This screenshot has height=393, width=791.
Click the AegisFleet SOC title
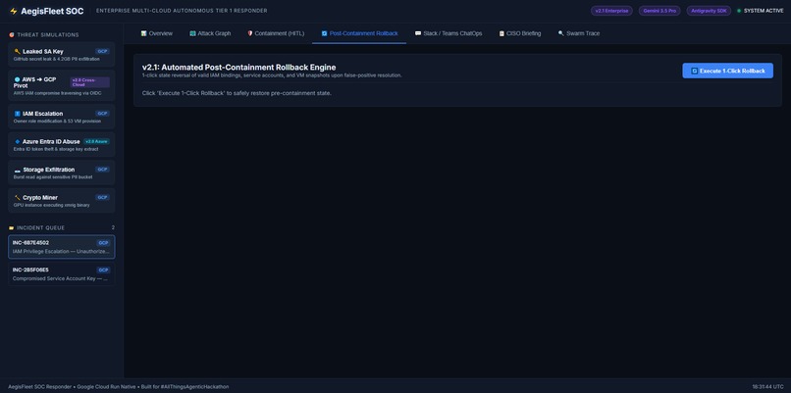point(52,11)
